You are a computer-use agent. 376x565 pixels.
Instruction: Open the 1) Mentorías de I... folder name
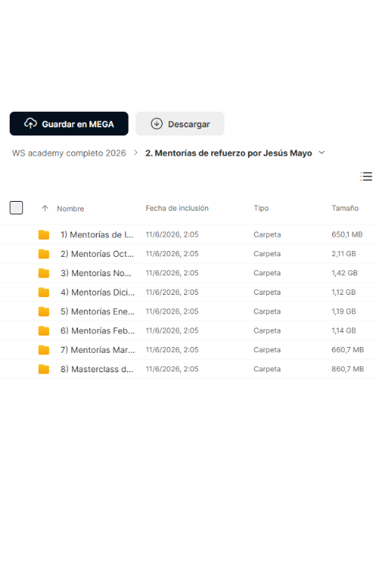[x=97, y=234]
